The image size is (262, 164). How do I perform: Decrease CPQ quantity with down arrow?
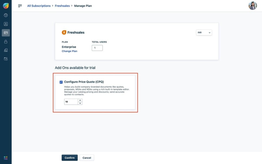[x=80, y=103]
